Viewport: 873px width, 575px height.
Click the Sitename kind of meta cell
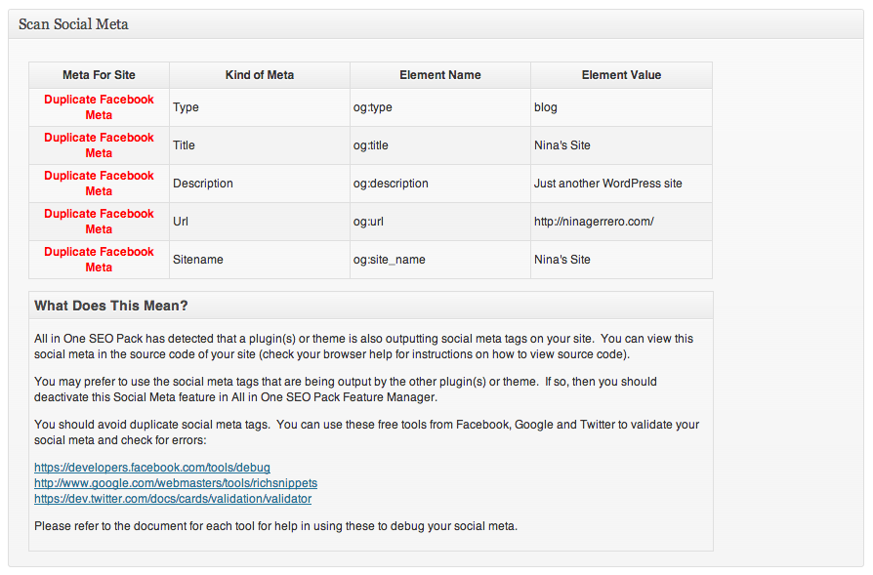260,260
